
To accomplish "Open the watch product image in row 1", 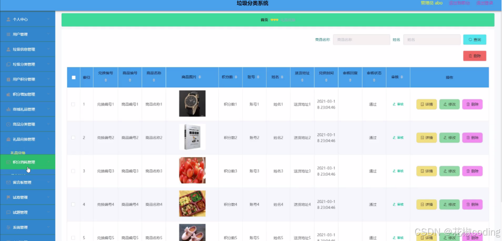I will (x=192, y=104).
